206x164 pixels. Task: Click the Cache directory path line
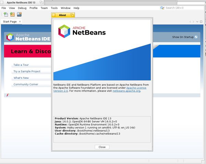[87, 134]
